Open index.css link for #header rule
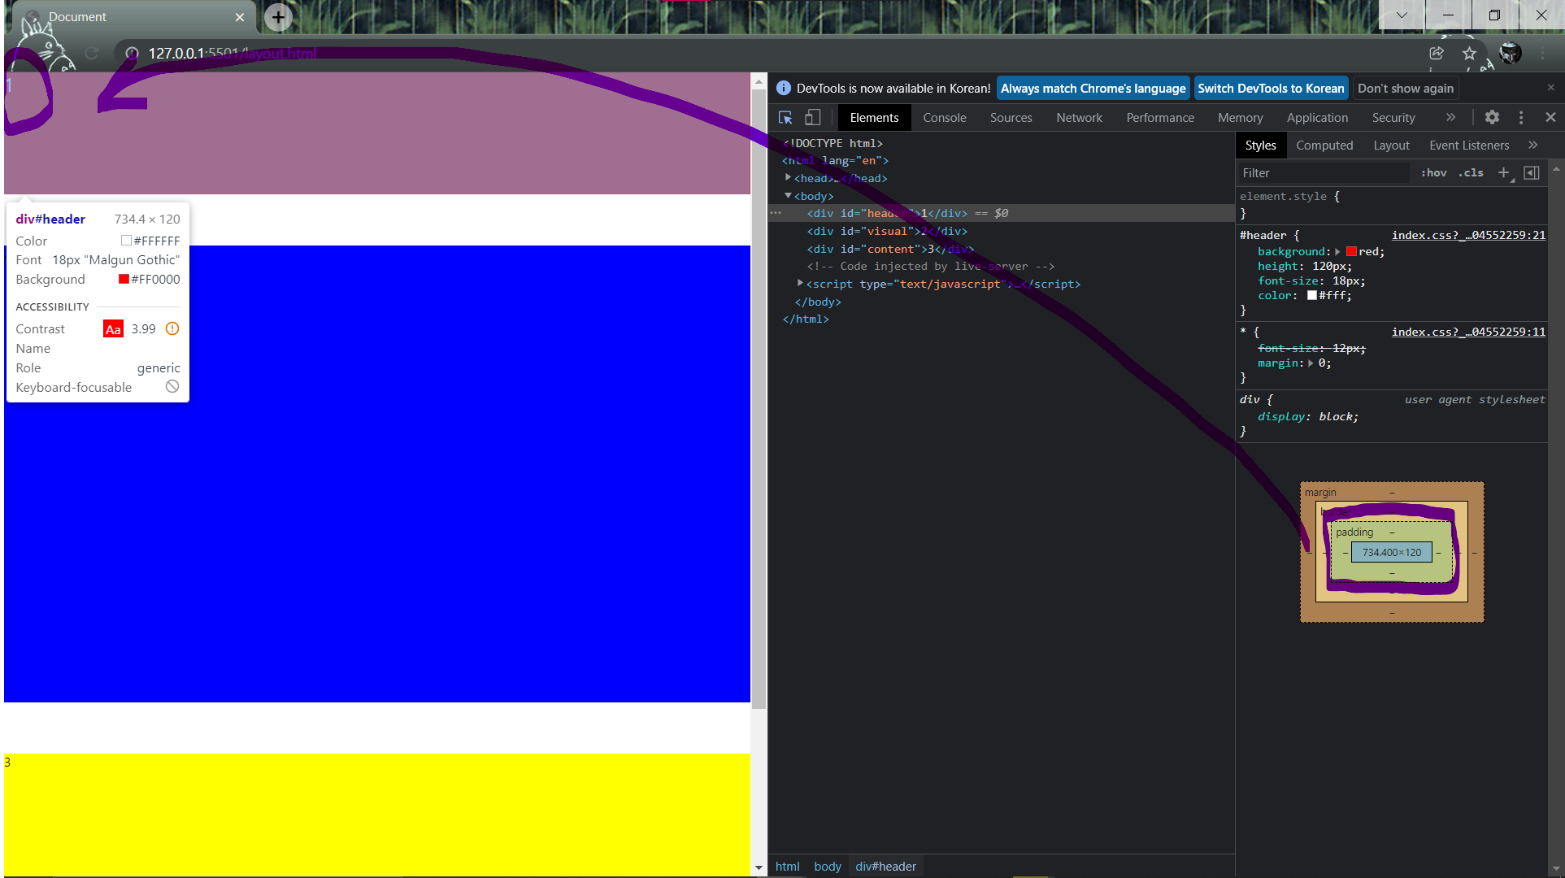The image size is (1565, 878). 1468,235
